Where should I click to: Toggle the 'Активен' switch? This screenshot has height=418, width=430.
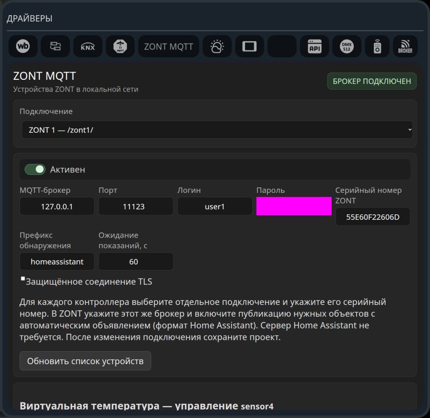point(35,170)
